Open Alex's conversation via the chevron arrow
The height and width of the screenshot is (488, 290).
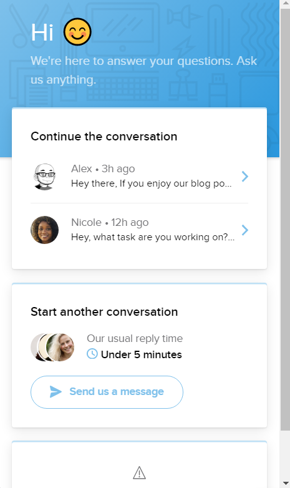click(245, 177)
